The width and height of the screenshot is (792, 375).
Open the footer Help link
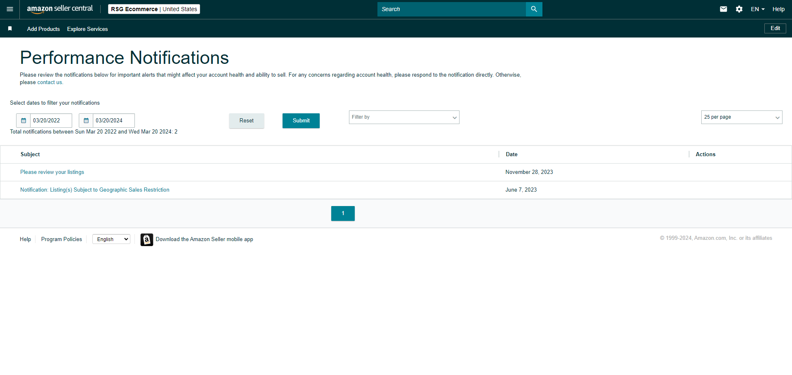point(25,239)
